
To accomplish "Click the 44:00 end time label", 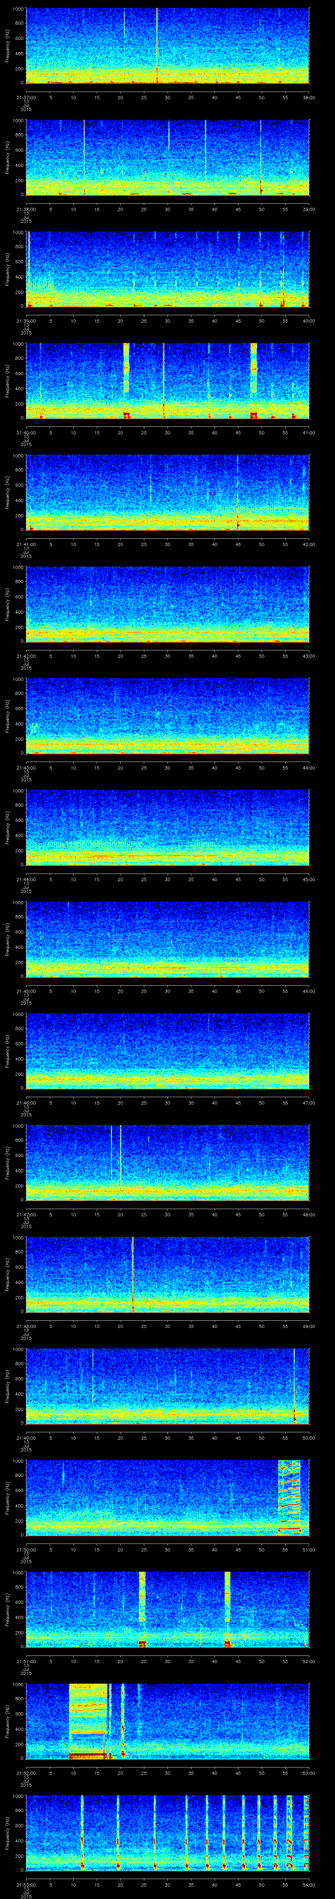I will click(309, 768).
